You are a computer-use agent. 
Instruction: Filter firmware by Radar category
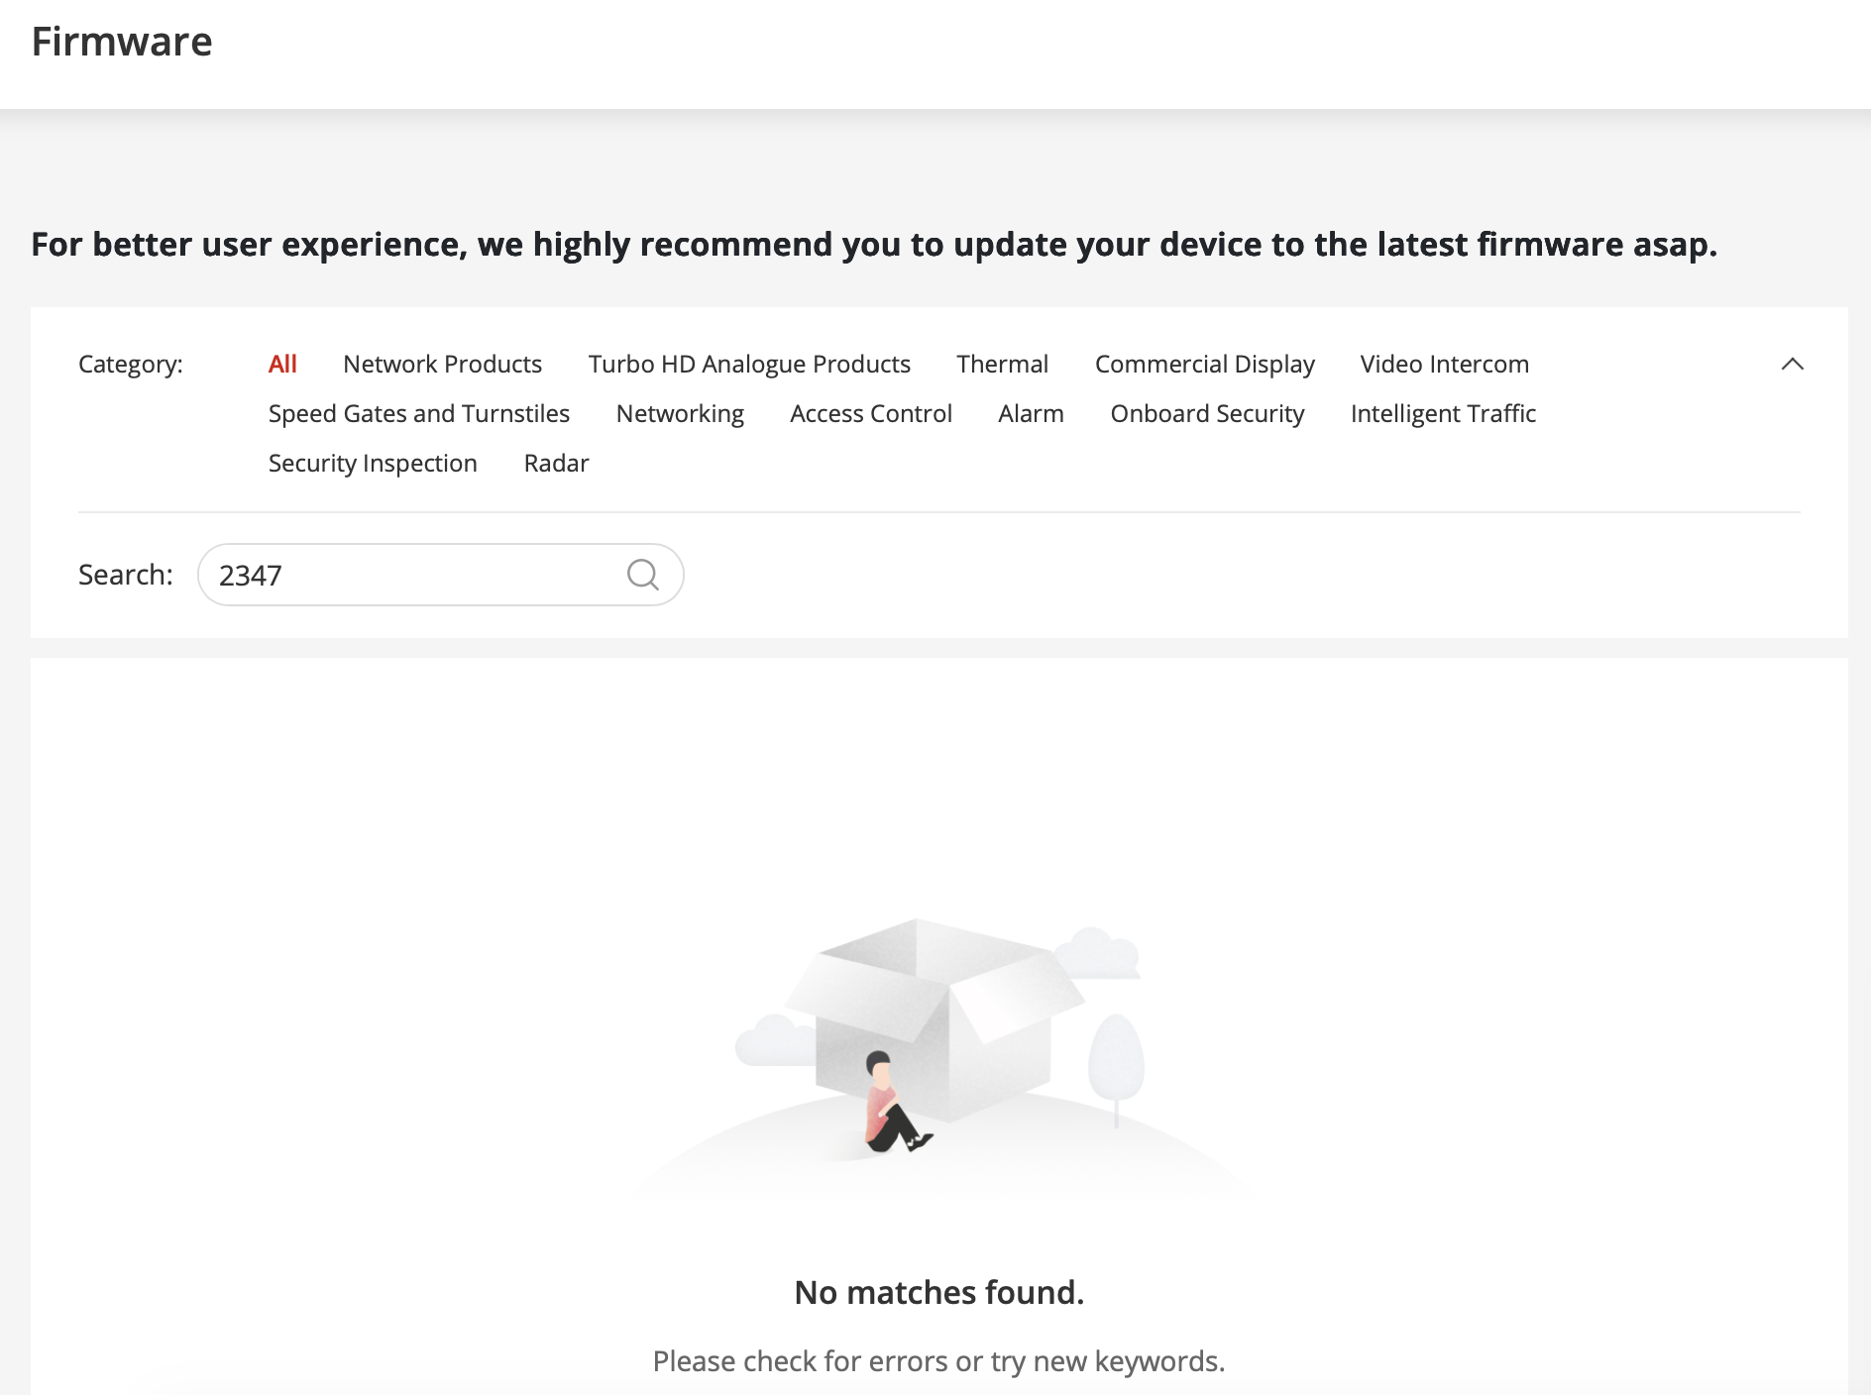coord(556,463)
